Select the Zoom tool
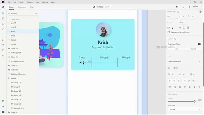 [x=3, y=56]
